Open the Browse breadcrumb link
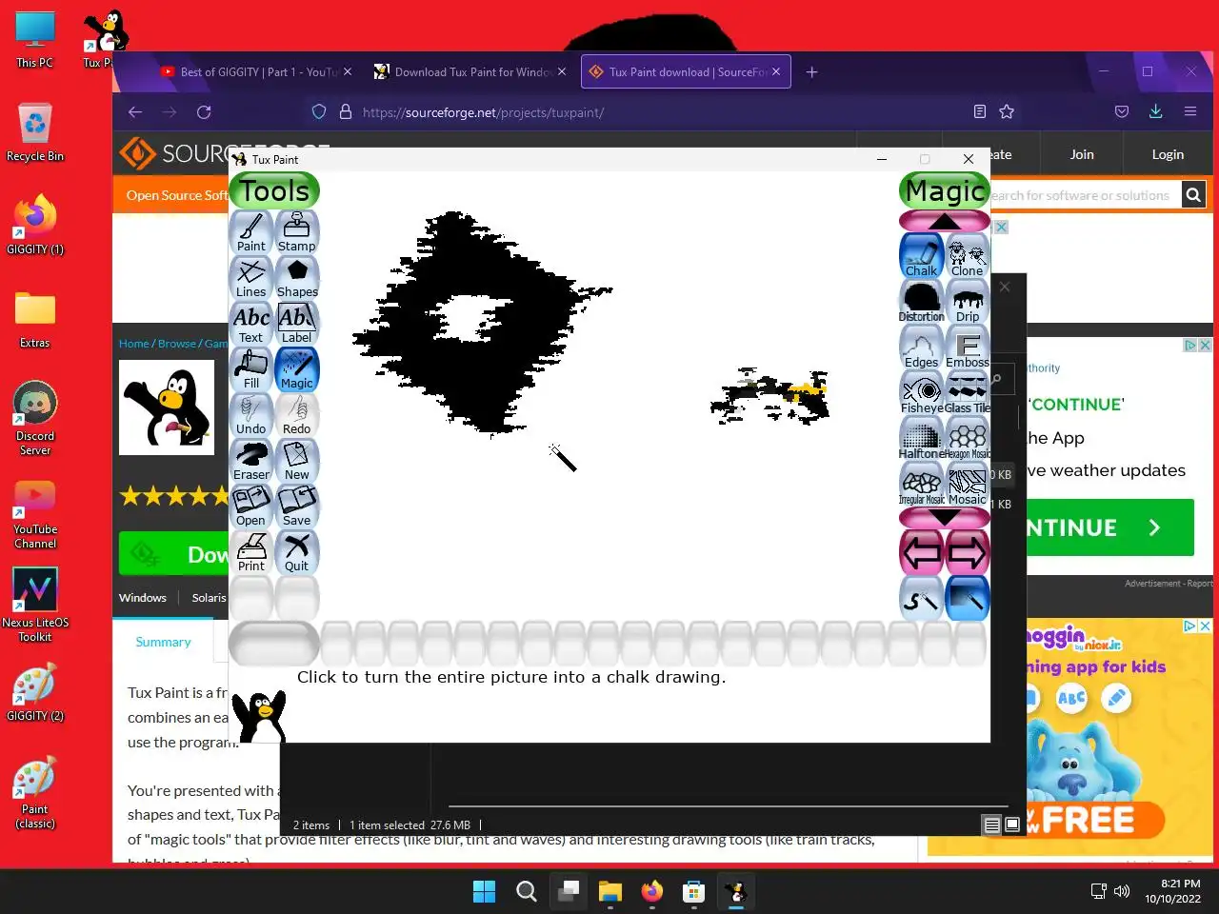Screen dimensions: 1219x914 click(177, 344)
